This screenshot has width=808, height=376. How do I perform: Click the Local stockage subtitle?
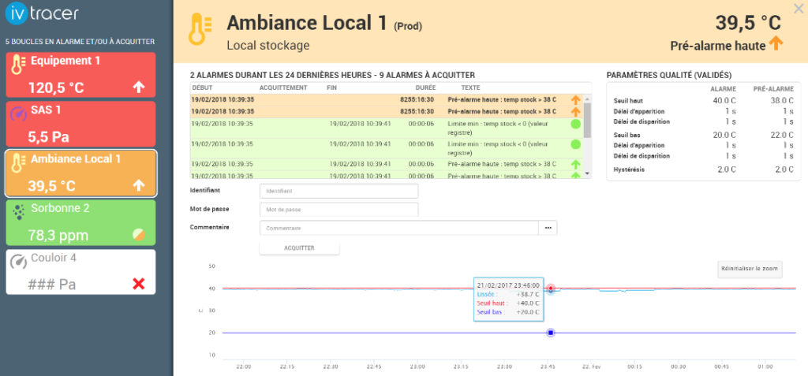point(268,46)
